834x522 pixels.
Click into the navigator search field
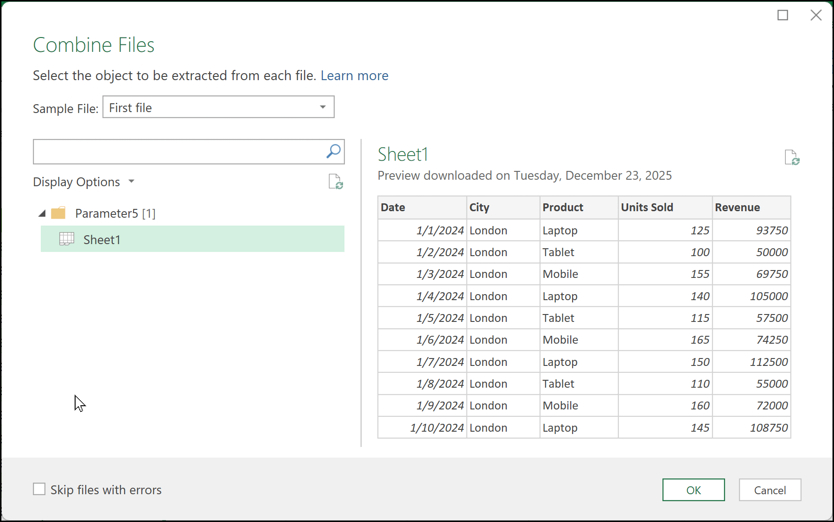pyautogui.click(x=178, y=152)
